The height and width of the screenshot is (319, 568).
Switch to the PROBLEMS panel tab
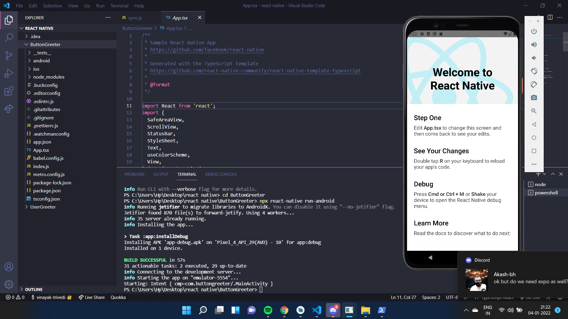[x=134, y=174]
